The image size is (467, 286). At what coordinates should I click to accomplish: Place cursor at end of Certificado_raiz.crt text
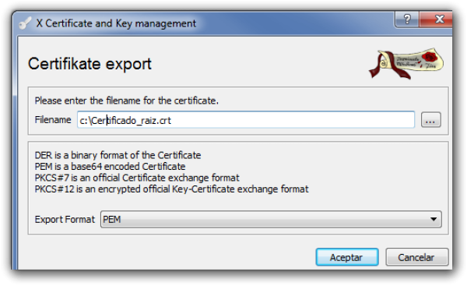(x=172, y=121)
